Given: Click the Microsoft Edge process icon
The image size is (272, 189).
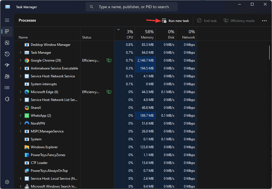Looking at the screenshot, I should pos(27,92).
